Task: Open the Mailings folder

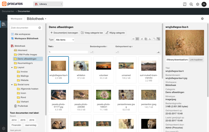Action: [x=23, y=76]
